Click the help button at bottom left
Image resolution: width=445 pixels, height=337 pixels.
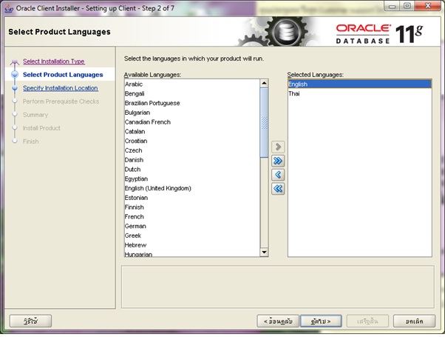pos(30,321)
